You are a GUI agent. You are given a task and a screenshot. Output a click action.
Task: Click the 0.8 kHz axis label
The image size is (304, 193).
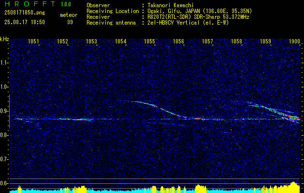(3, 135)
